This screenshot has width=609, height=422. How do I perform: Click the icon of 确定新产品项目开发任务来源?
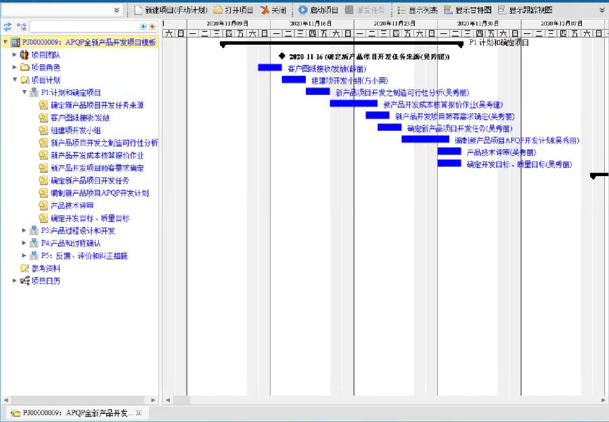point(43,105)
